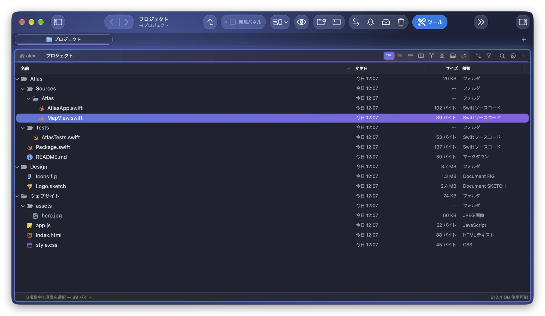Collapse the assets folder
545x316 pixels.
click(23, 206)
